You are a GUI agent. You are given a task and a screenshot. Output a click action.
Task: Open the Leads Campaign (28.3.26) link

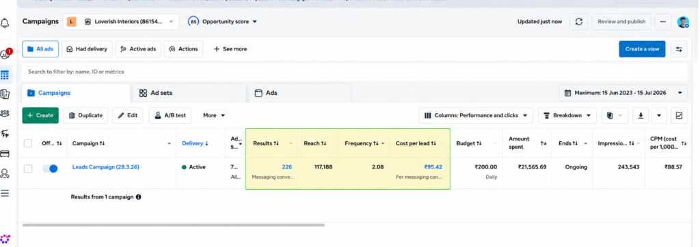click(106, 167)
